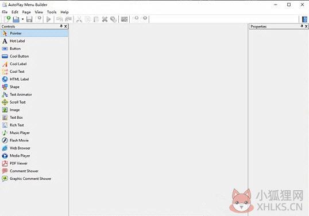Select the Cool Text control
The image size is (309, 216).
[x=34, y=72]
